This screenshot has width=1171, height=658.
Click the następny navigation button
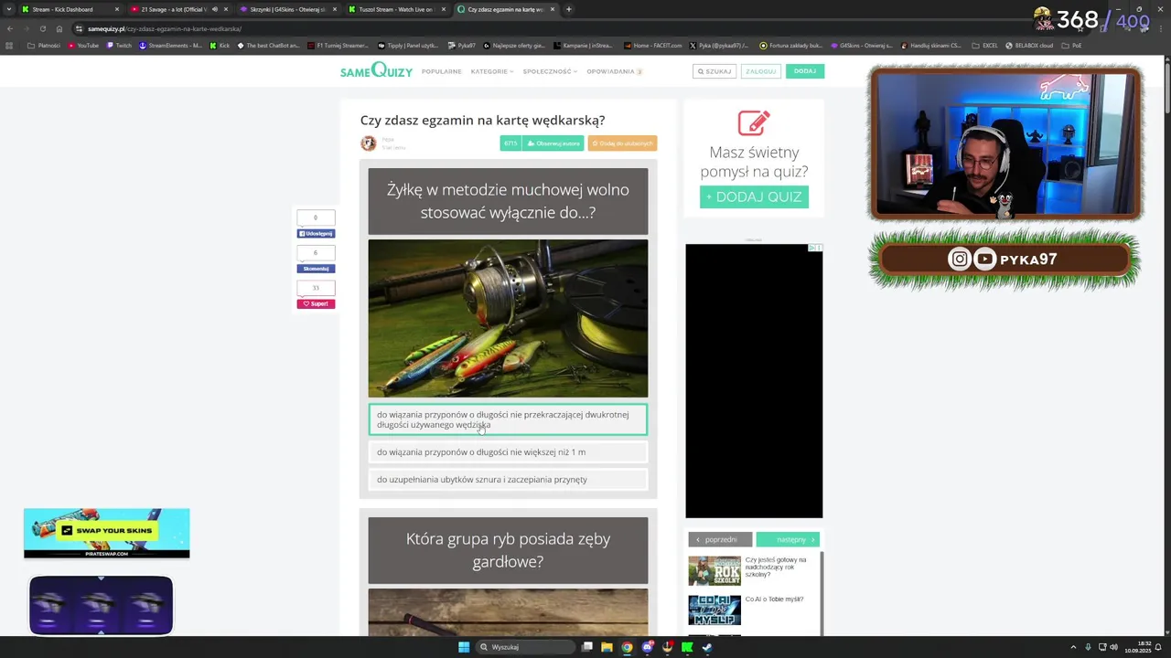coord(788,539)
